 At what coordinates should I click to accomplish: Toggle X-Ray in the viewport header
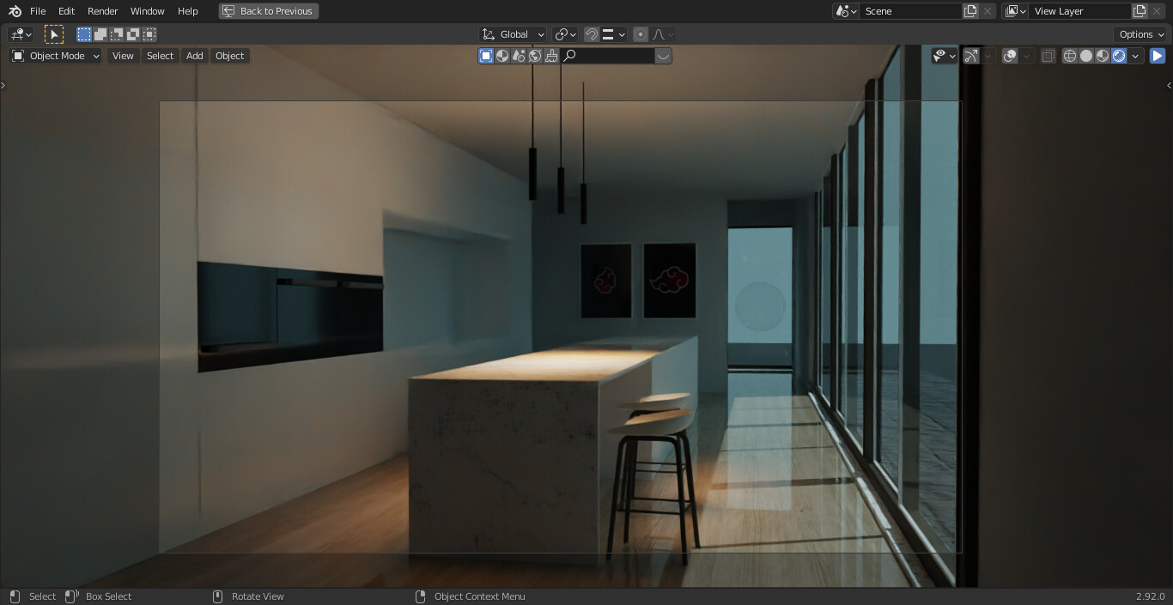(x=1048, y=55)
